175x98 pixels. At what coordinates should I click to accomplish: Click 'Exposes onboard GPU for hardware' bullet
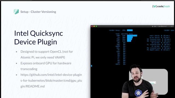tap(46, 66)
